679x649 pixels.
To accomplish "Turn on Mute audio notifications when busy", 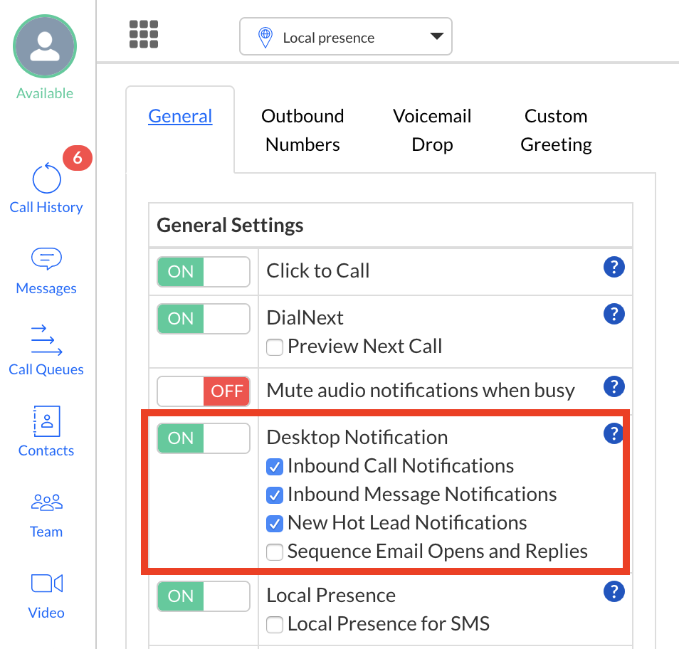I will click(x=203, y=391).
